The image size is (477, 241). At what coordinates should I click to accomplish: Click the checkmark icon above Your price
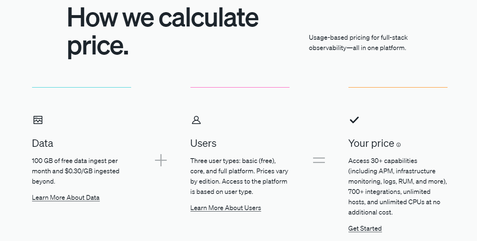pos(354,120)
